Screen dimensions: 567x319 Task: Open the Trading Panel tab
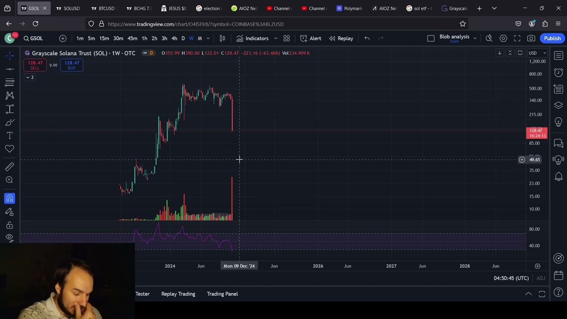222,294
